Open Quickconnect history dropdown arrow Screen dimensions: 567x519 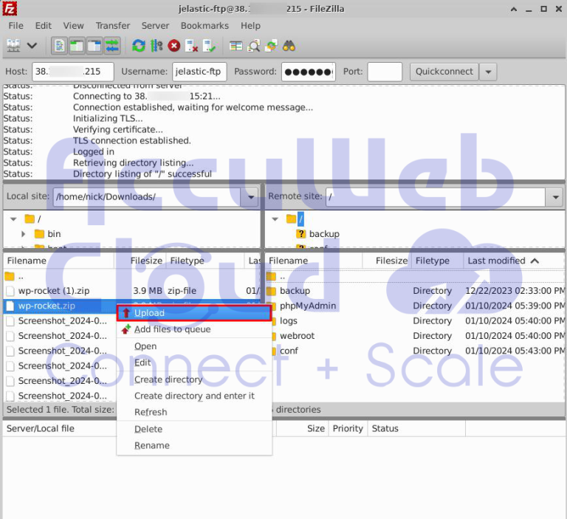coord(488,72)
